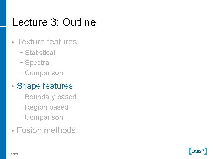Image resolution: width=213 pixels, height=159 pixels.
Task: Click the "Region based" sub-item
Action: pyautogui.click(x=47, y=107)
